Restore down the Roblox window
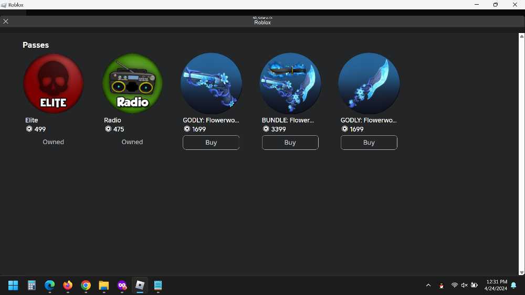Image resolution: width=525 pixels, height=295 pixels. tap(496, 5)
